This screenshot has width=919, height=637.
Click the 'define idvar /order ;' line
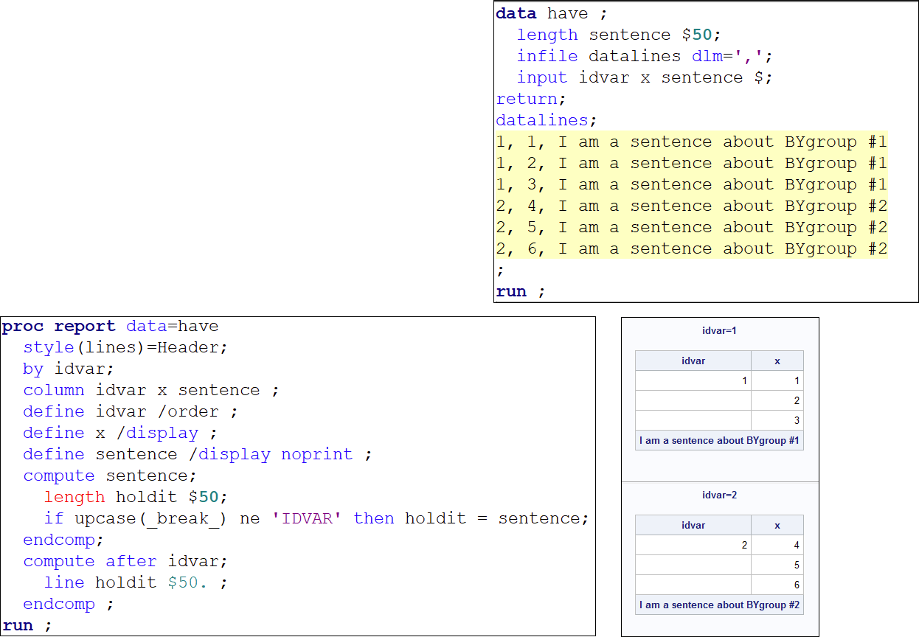click(x=131, y=412)
